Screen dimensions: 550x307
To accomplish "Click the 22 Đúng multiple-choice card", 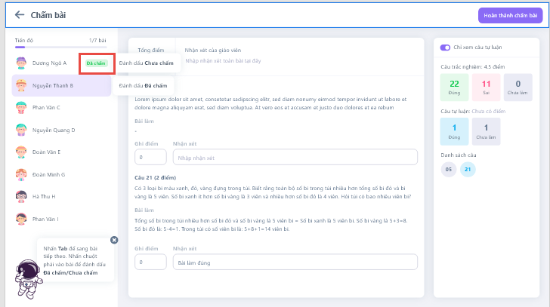I will pyautogui.click(x=454, y=87).
